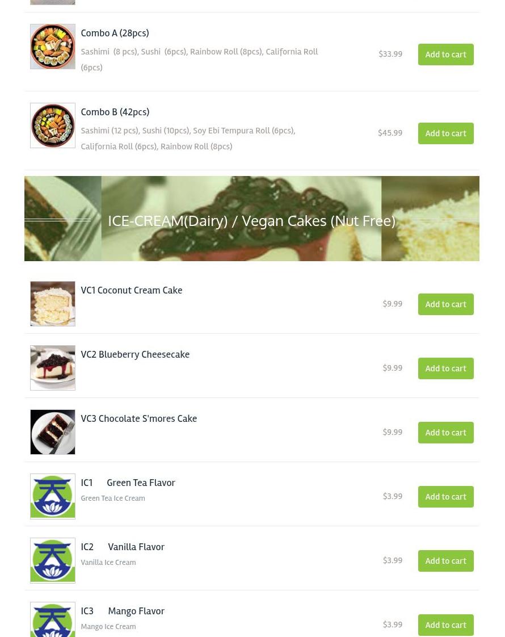Select the IC1 Green Tea Flavor title
Viewport: 505px width, 637px height.
click(128, 483)
